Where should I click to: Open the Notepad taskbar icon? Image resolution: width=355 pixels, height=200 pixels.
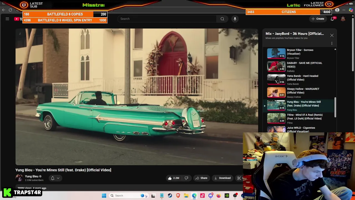coord(162,196)
